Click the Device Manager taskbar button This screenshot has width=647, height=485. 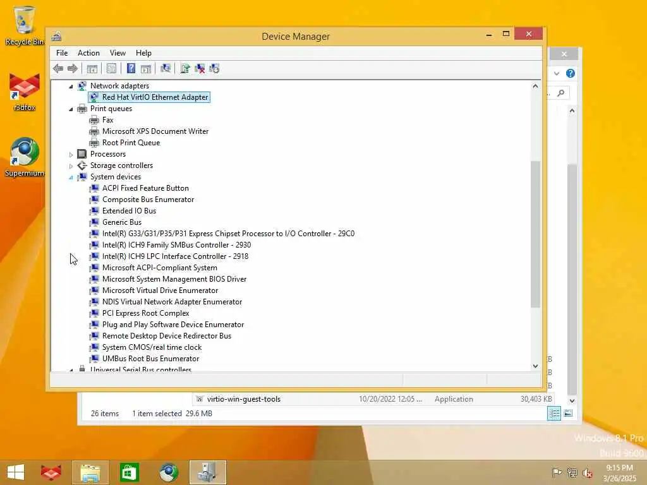tap(207, 472)
